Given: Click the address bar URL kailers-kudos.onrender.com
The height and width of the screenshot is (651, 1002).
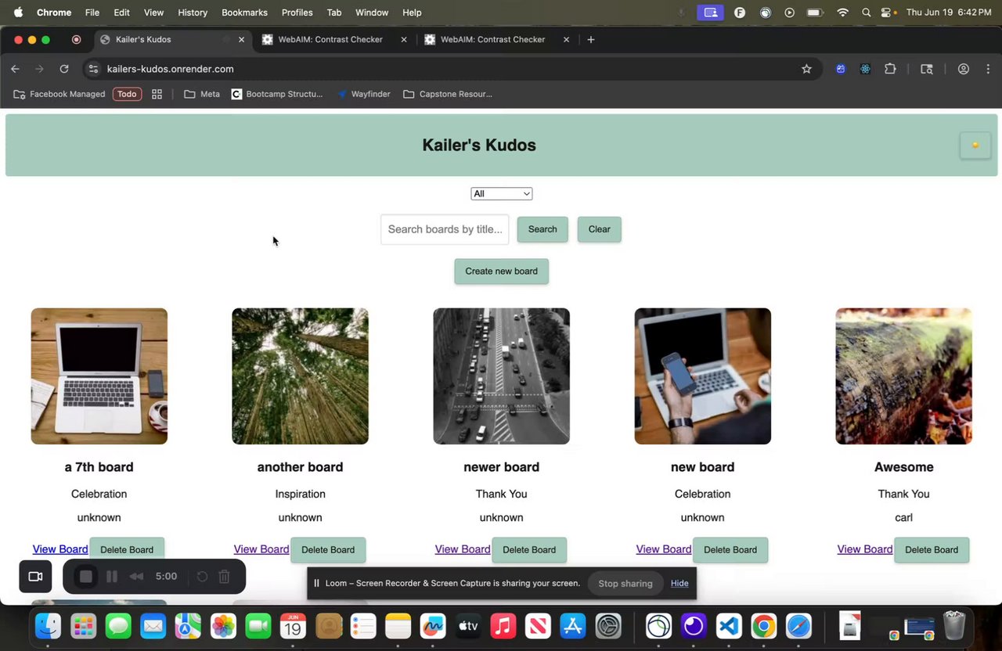Looking at the screenshot, I should (x=171, y=69).
